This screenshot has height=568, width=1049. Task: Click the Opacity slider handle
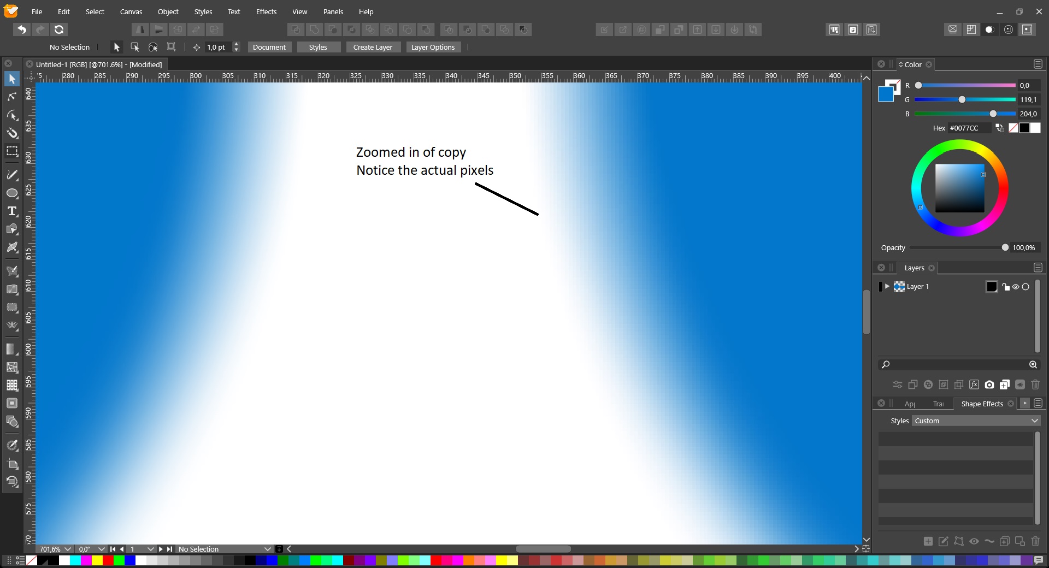tap(1005, 247)
